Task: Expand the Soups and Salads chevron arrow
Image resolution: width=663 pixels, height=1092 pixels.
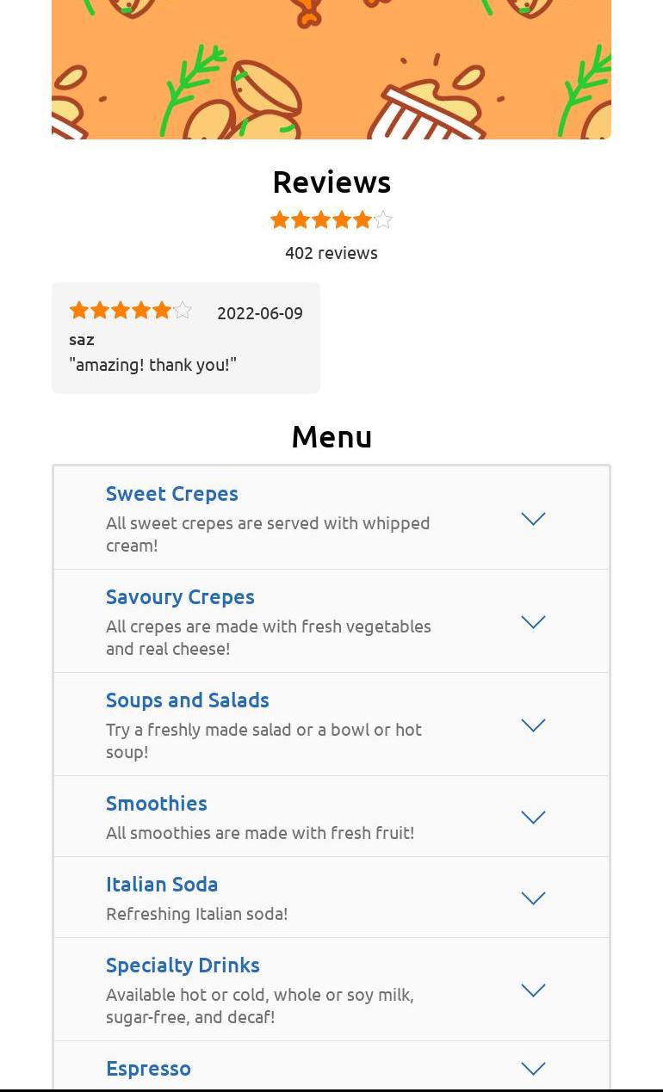Action: click(x=533, y=725)
